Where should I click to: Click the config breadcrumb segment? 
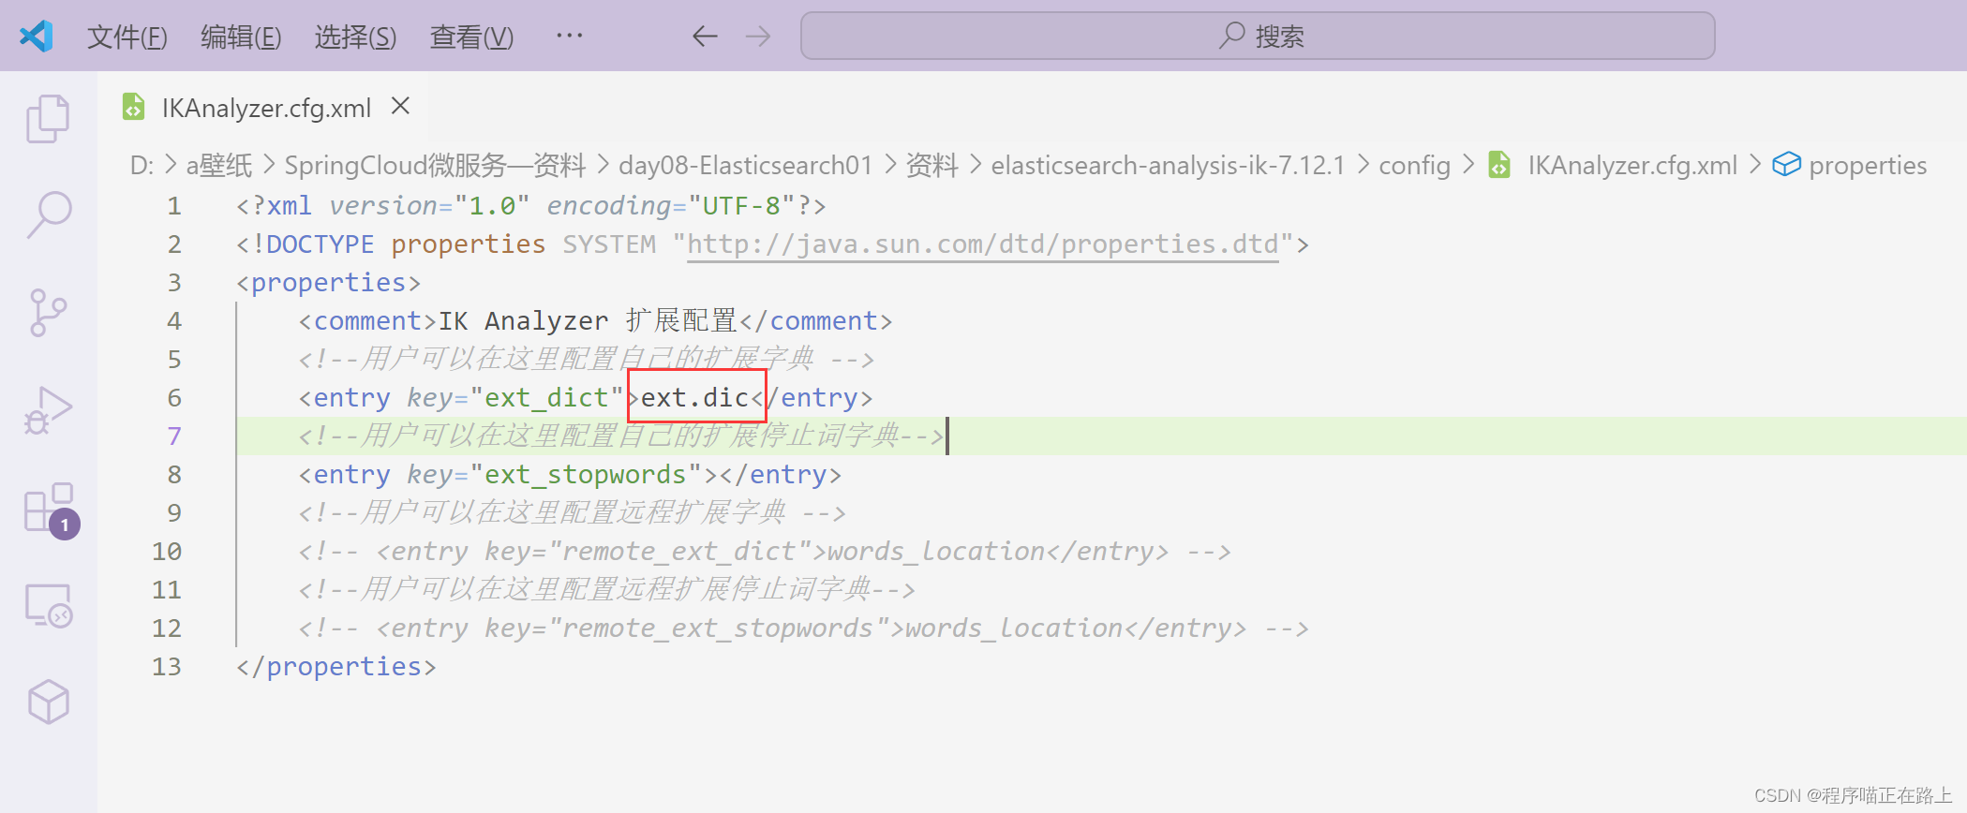coord(1414,166)
